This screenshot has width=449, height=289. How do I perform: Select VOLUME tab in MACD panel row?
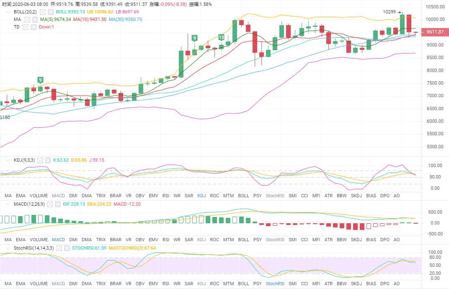(x=39, y=240)
